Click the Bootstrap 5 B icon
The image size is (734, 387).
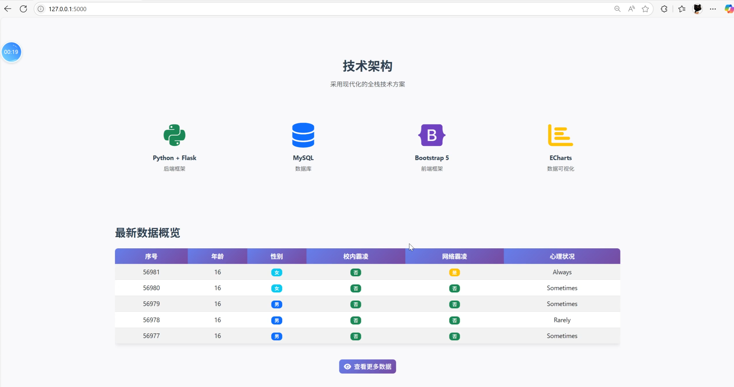(x=432, y=135)
